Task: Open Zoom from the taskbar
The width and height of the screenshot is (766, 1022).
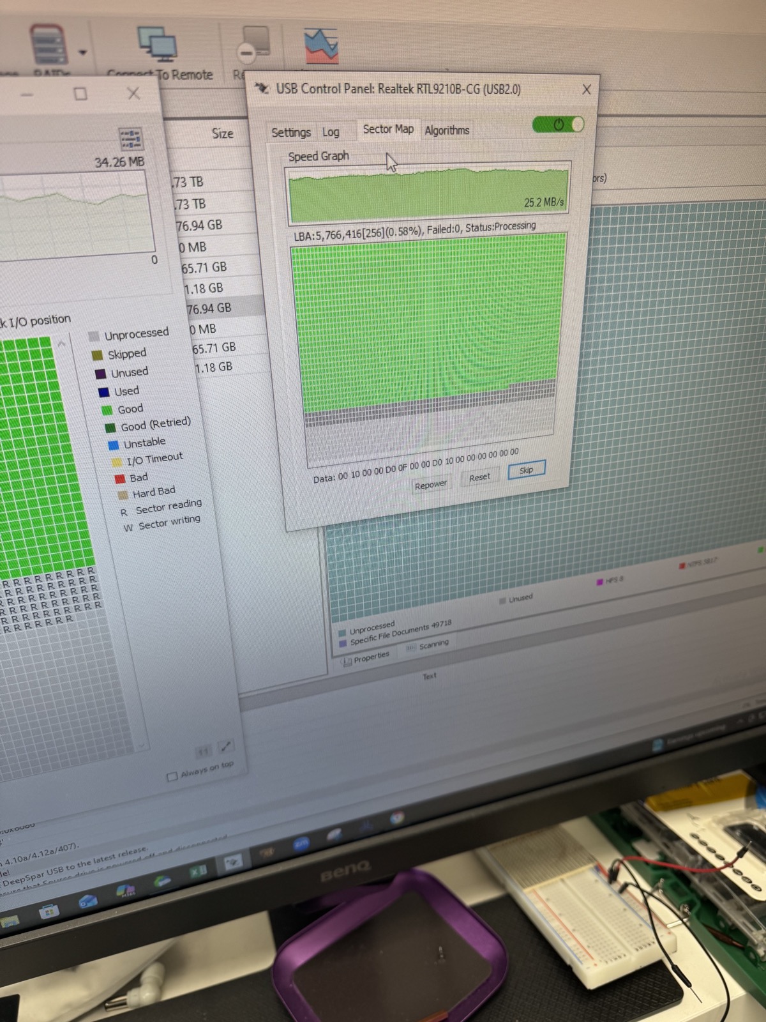Action: coord(301,844)
